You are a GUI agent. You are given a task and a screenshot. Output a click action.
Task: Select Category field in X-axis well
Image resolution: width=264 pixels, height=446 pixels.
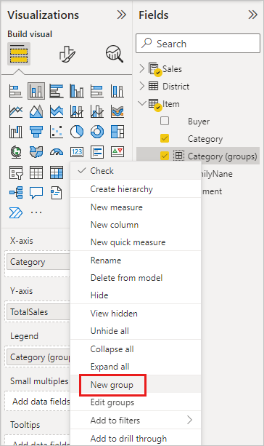coord(38,262)
